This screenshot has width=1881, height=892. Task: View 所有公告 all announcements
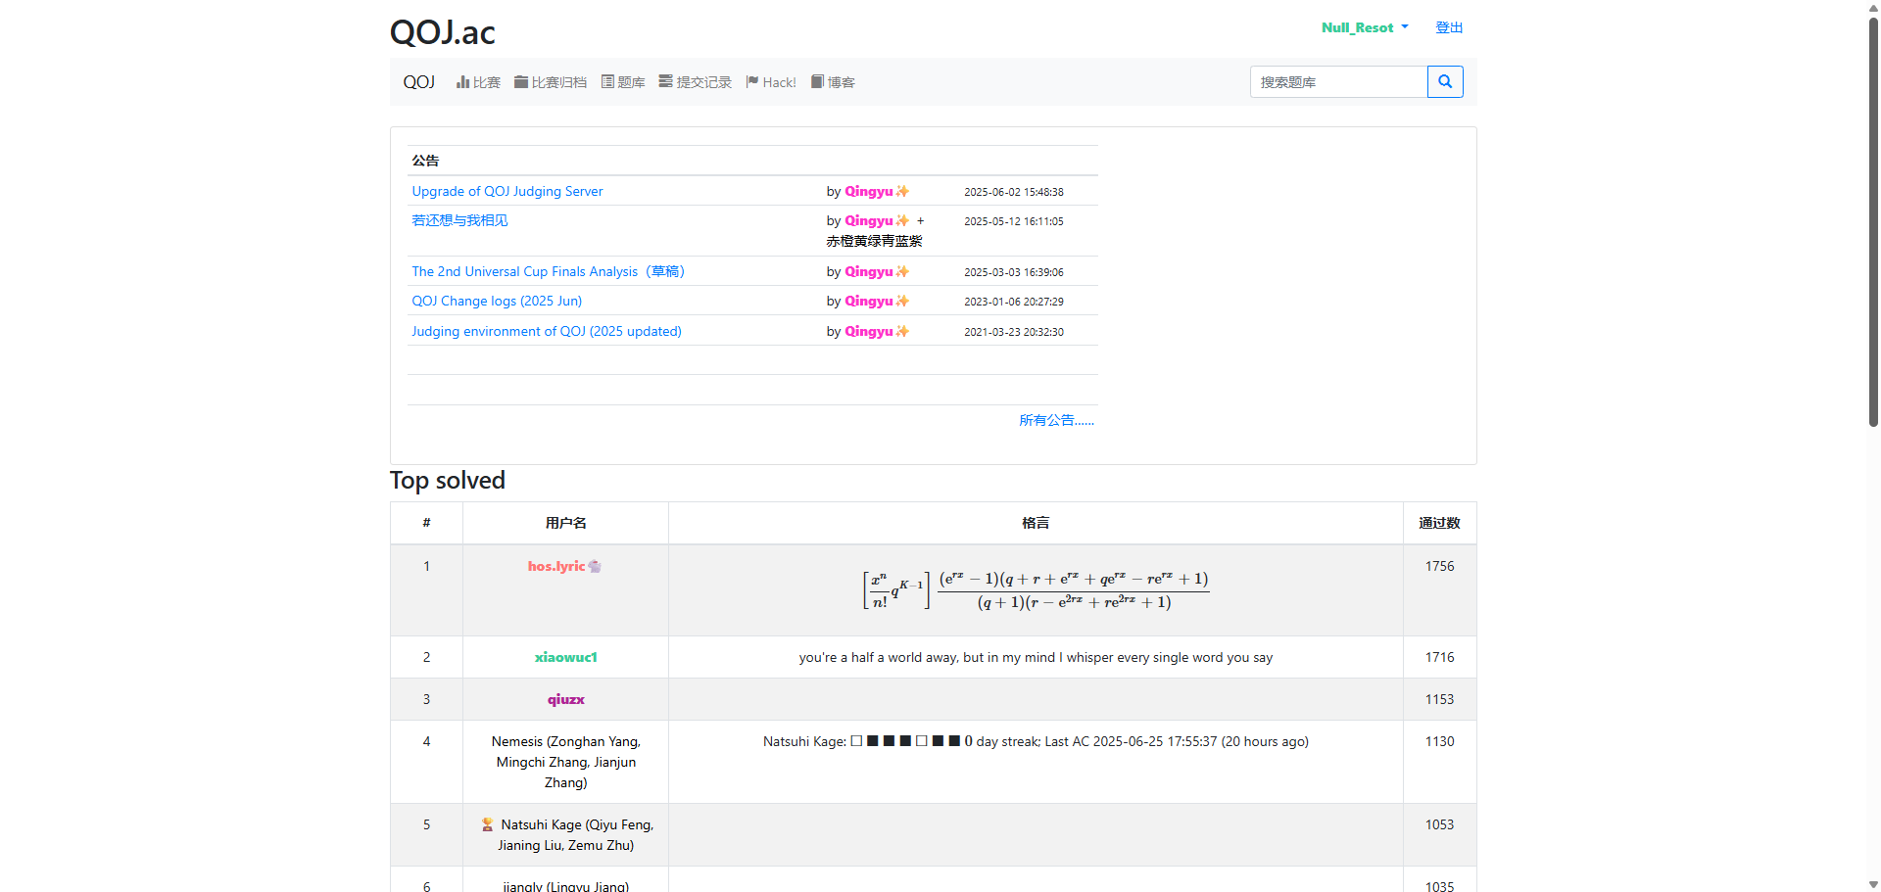pyautogui.click(x=1056, y=420)
